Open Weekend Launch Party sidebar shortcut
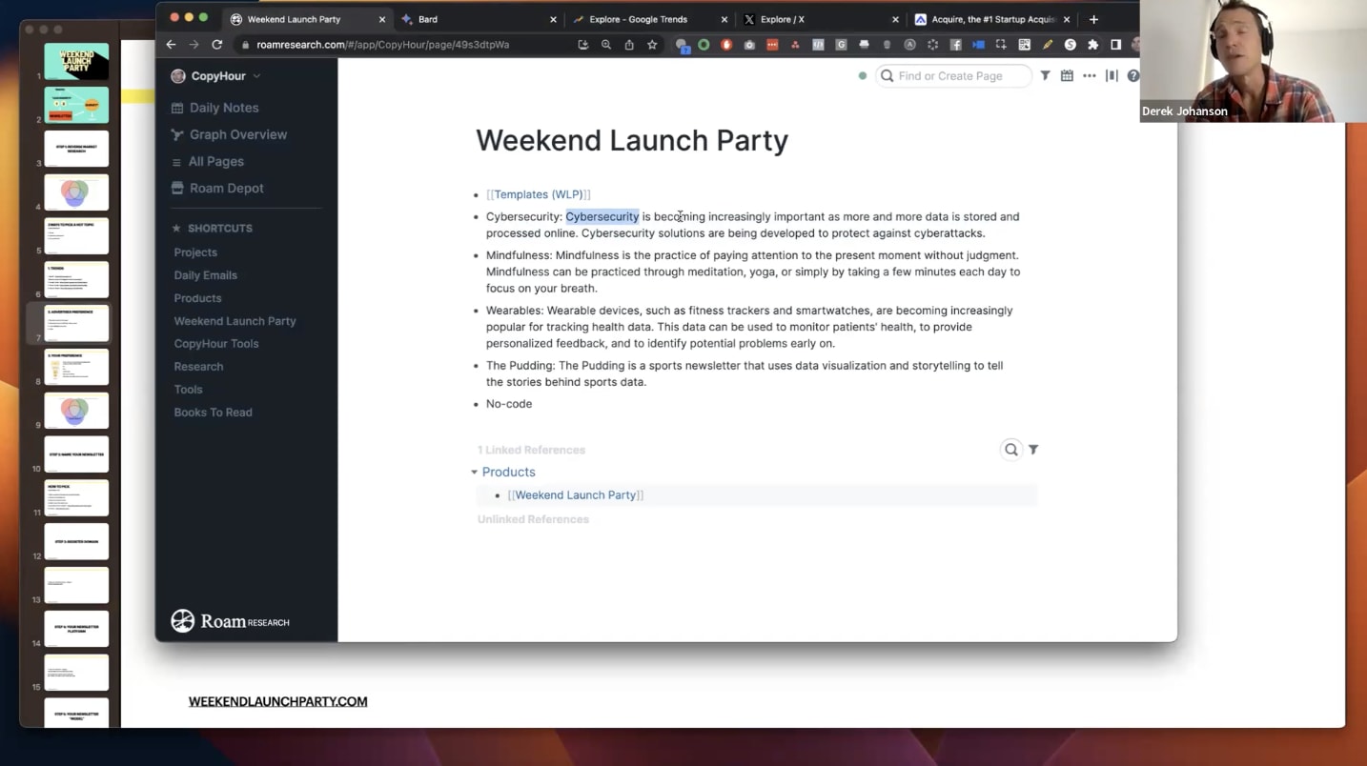Image resolution: width=1367 pixels, height=766 pixels. tap(235, 321)
